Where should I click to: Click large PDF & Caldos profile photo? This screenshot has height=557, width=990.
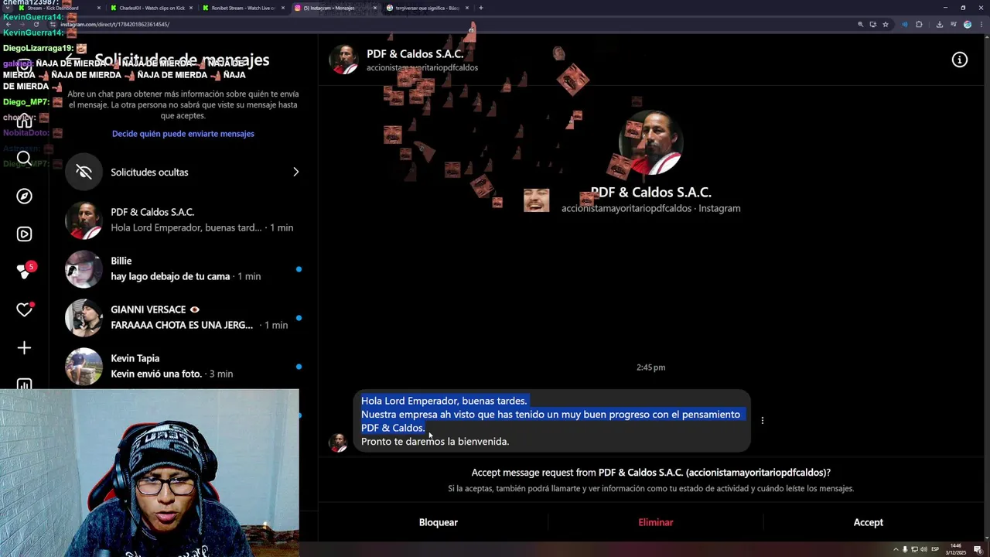pyautogui.click(x=650, y=142)
